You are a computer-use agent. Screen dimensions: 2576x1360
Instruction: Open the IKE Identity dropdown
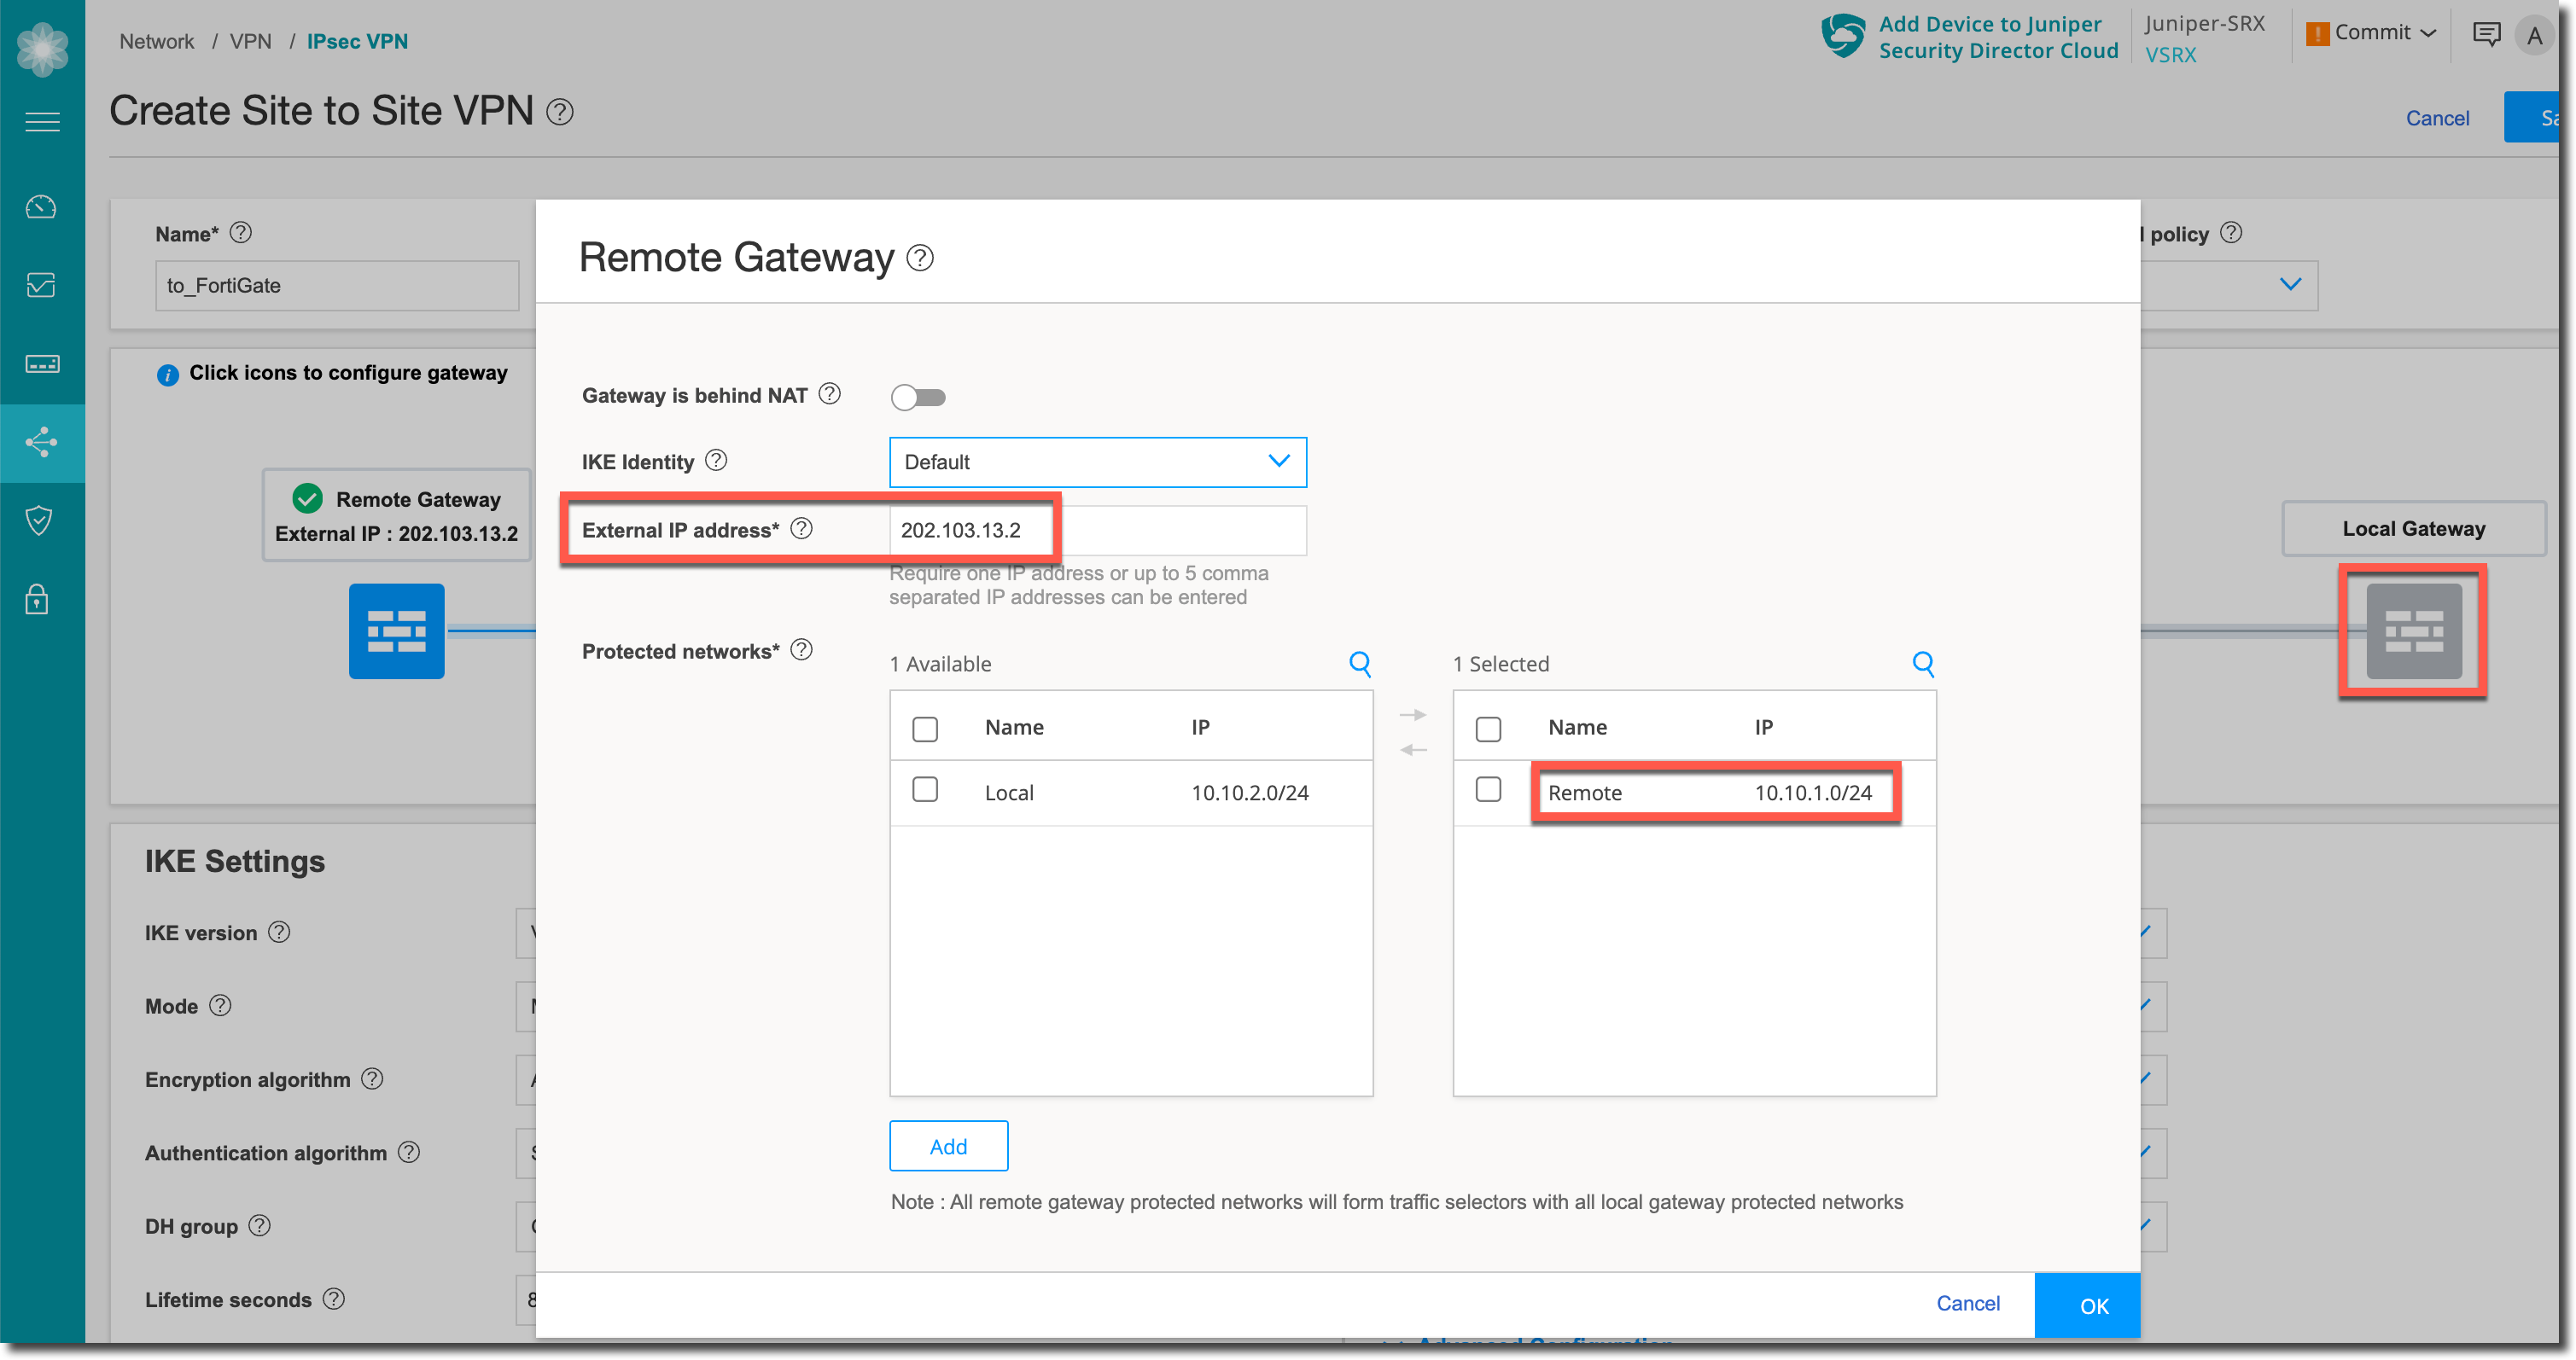tap(1097, 462)
